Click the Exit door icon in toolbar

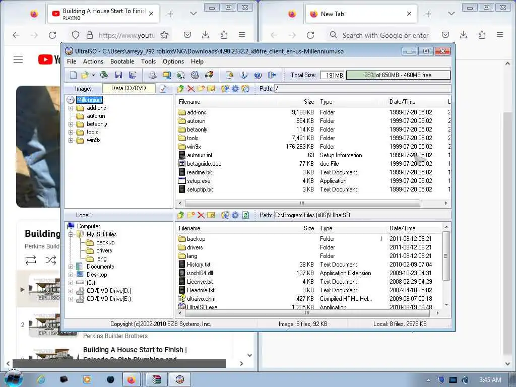(272, 75)
